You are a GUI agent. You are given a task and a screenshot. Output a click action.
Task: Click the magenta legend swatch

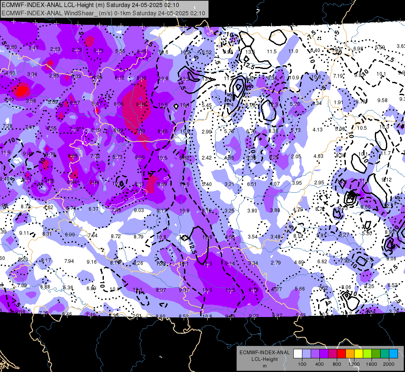[x=333, y=354]
